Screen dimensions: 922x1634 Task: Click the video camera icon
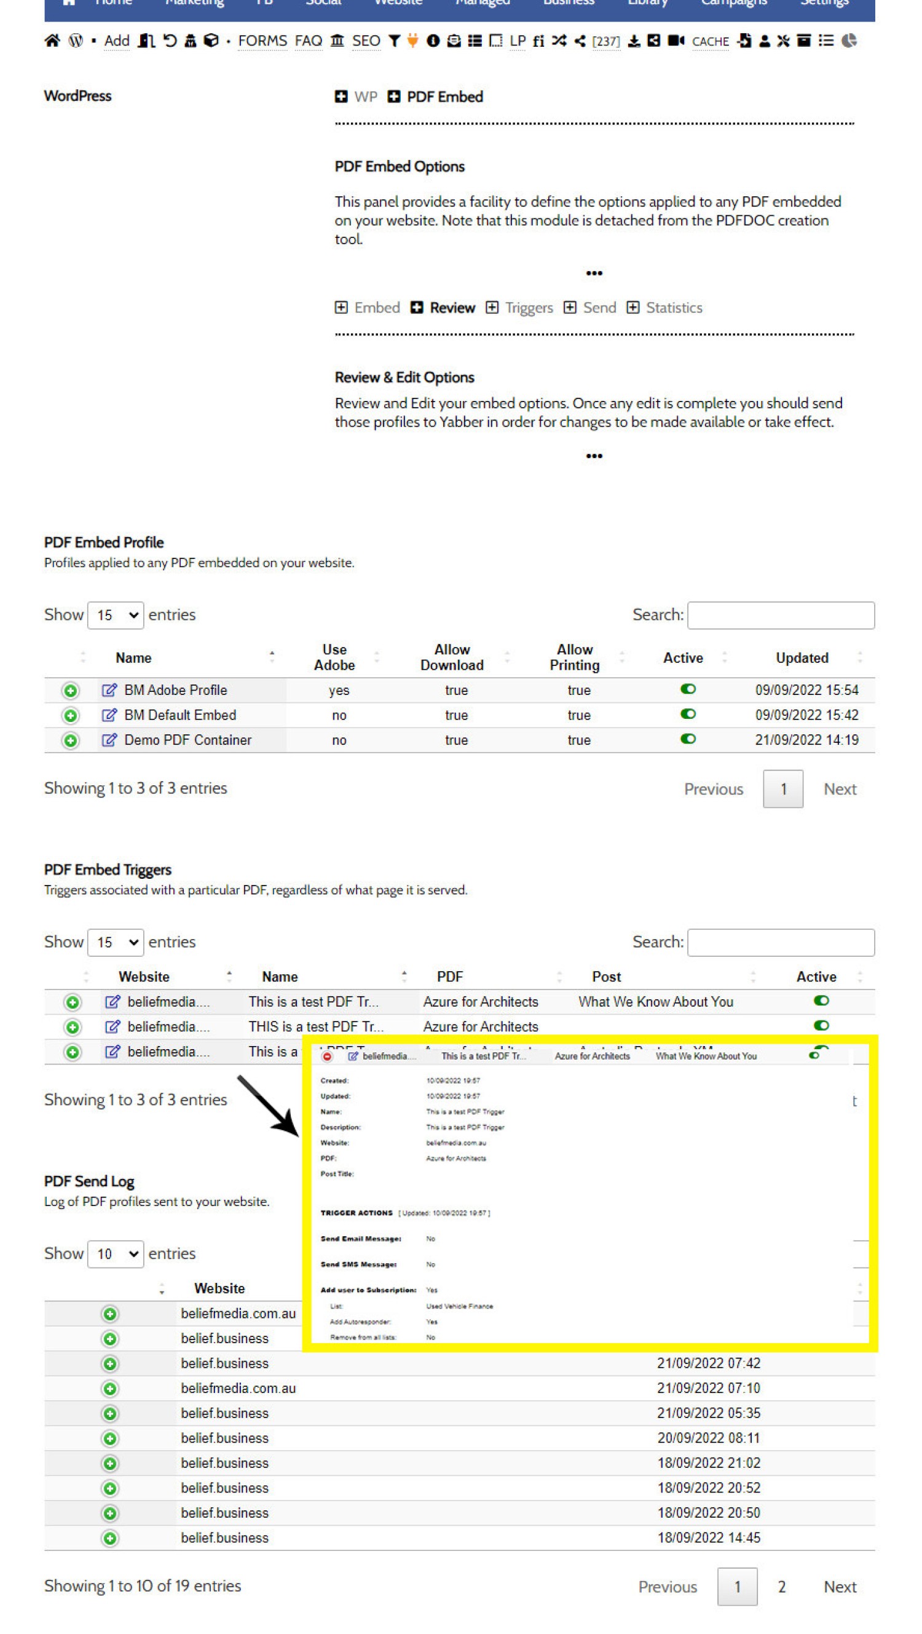tap(676, 41)
